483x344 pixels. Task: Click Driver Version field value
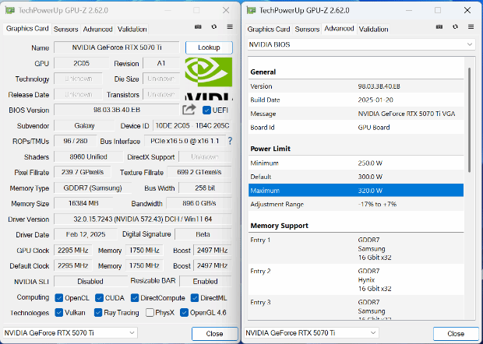tap(143, 219)
